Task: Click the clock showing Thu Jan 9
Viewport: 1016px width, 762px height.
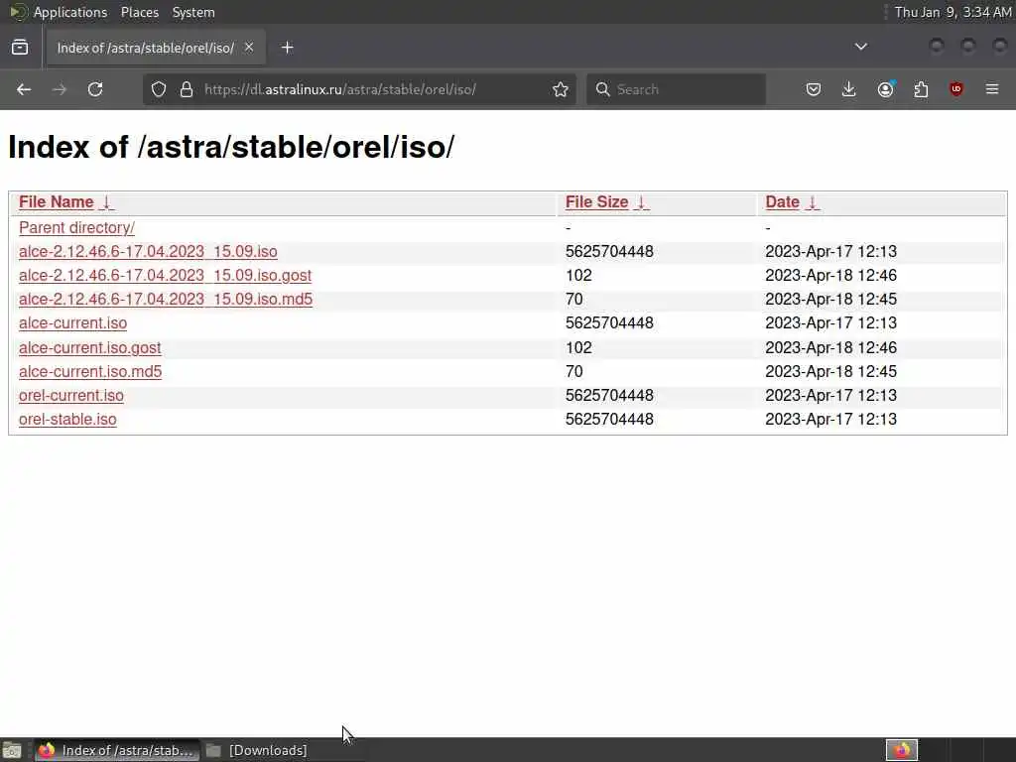Action: (952, 12)
